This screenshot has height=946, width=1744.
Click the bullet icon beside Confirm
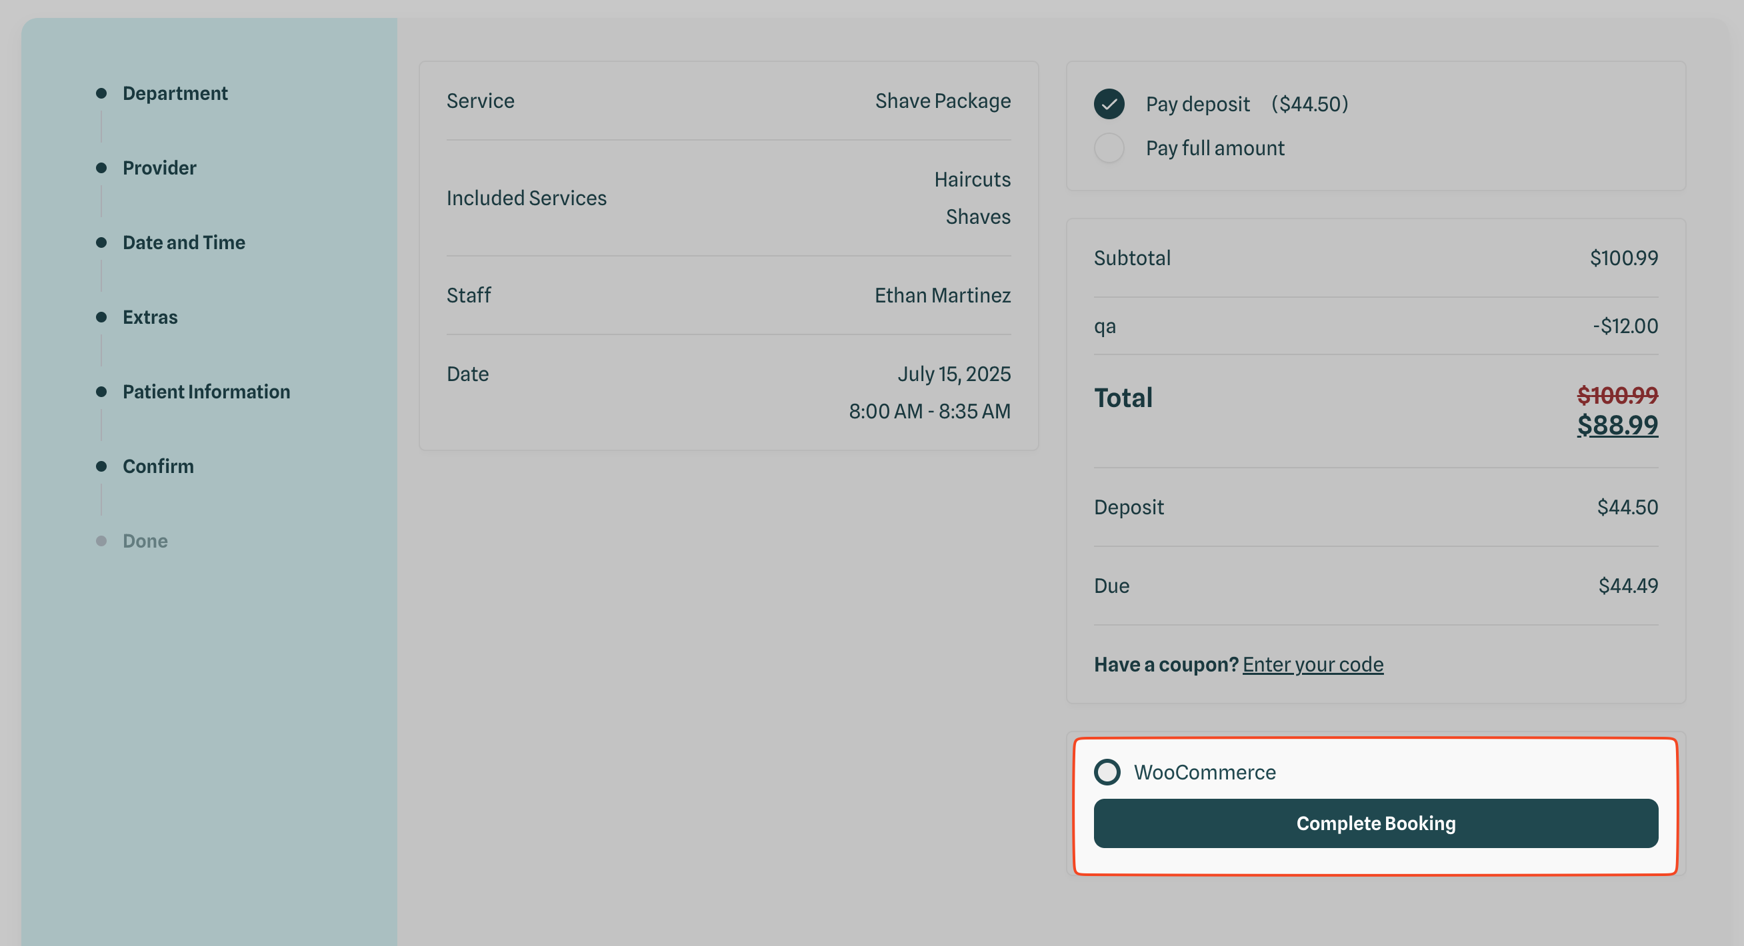point(101,466)
